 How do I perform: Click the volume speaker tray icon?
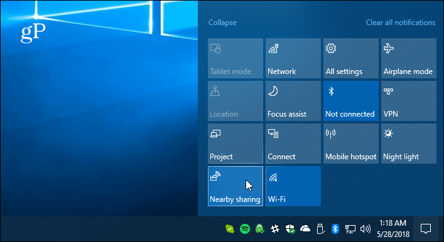tap(365, 229)
